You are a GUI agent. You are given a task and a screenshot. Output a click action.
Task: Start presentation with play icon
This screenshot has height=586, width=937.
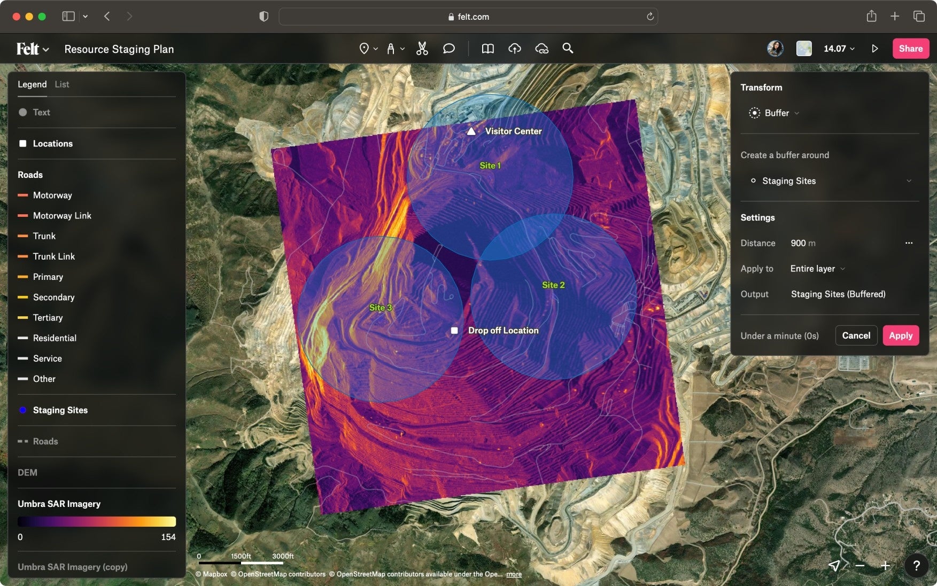tap(874, 49)
